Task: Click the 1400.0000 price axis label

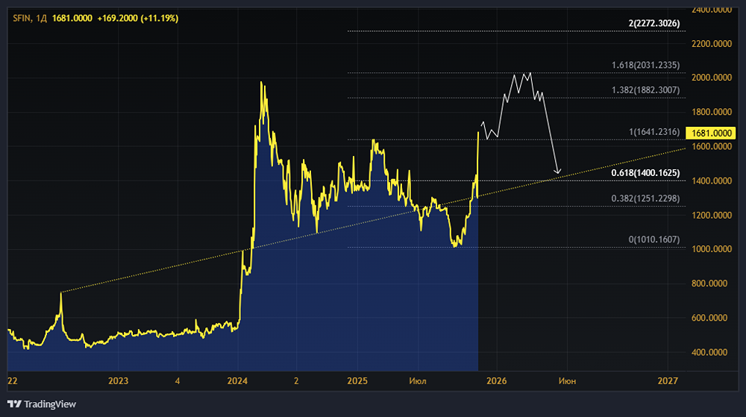Action: (x=711, y=181)
